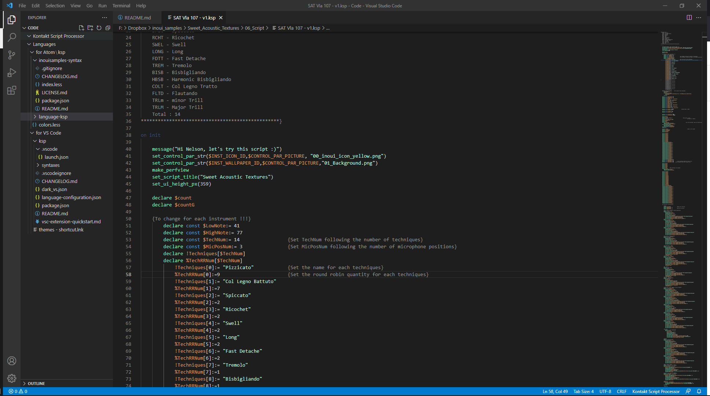Click the Refresh Explorer icon
710x396 pixels.
(99, 28)
